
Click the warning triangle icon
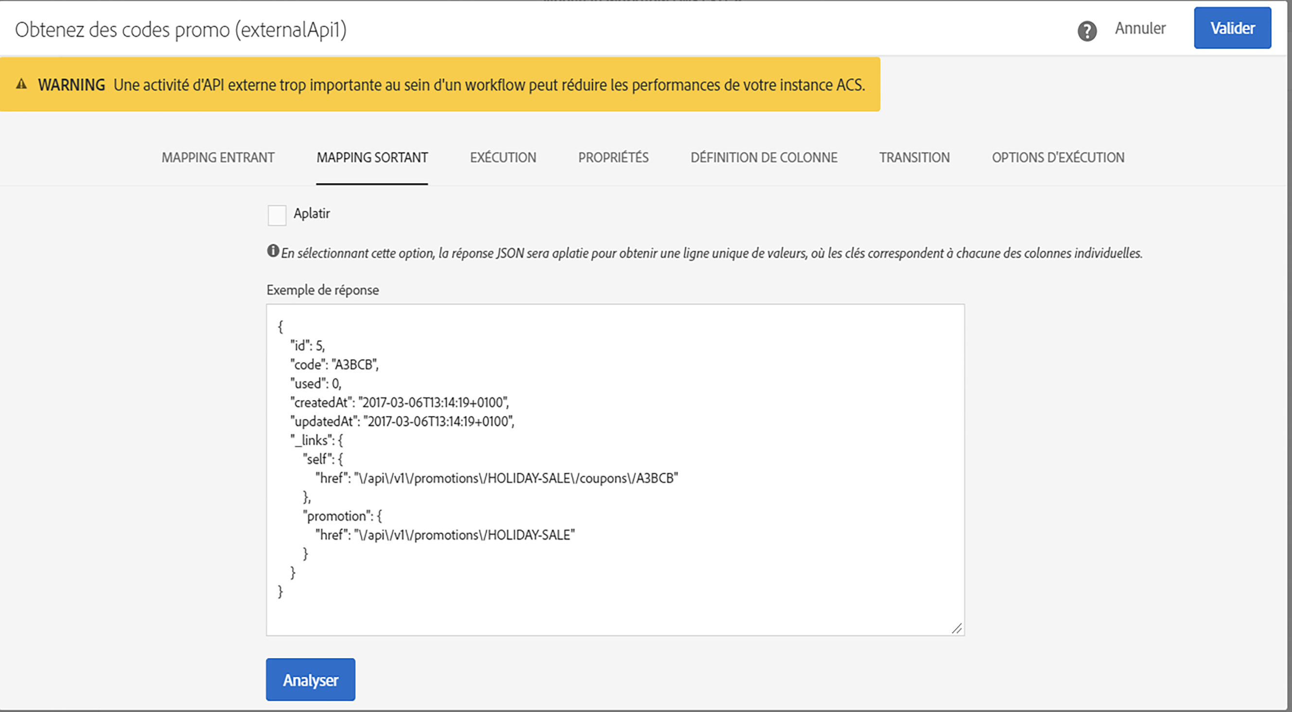(21, 84)
